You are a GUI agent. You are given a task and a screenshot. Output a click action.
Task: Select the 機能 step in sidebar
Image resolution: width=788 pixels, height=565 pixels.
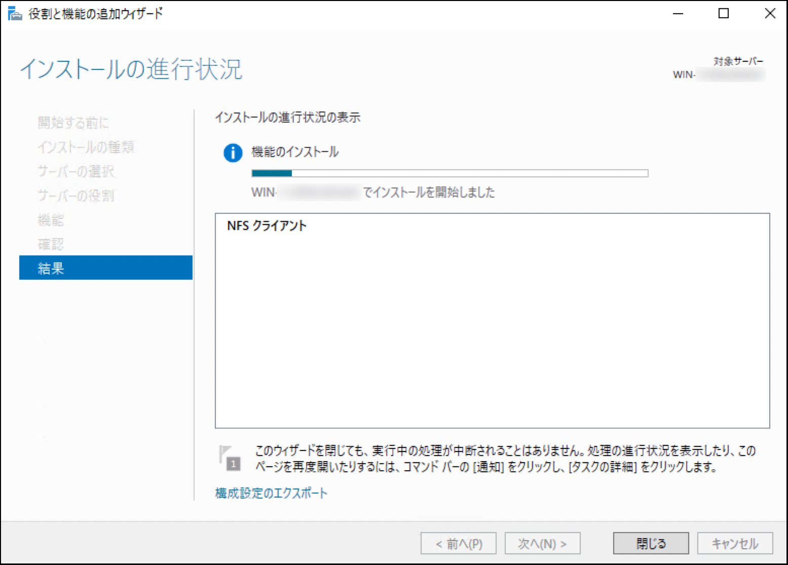[51, 220]
